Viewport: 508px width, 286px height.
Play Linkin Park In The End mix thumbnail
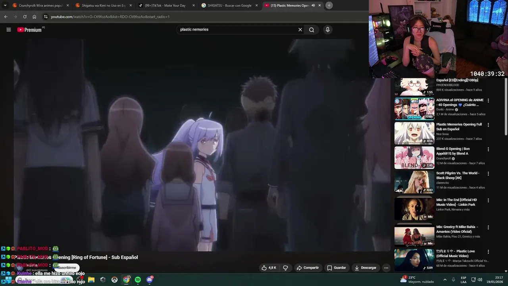(414, 209)
